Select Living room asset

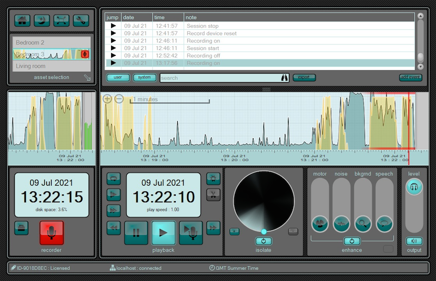[x=52, y=66]
